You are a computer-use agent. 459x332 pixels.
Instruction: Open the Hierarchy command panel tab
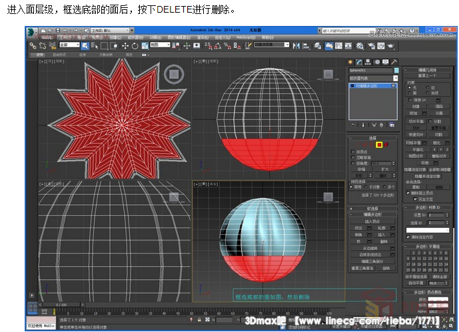coord(368,62)
